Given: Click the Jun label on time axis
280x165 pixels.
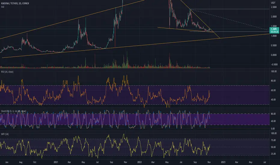Looking at the screenshot, I should click(x=7, y=162).
